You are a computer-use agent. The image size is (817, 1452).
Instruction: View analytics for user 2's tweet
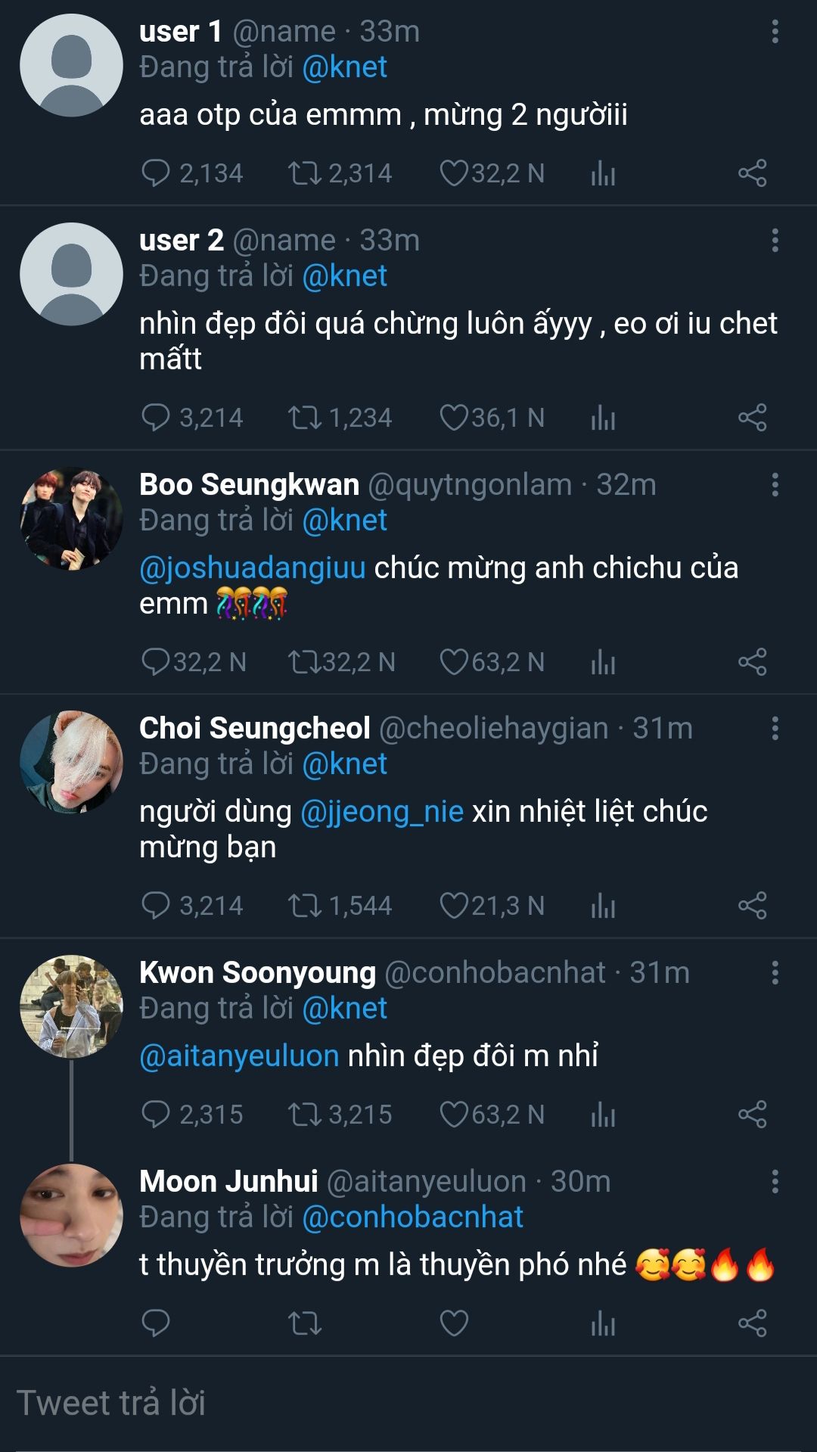[603, 418]
